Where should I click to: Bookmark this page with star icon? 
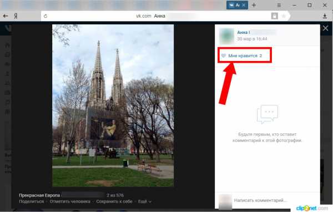[x=283, y=16]
